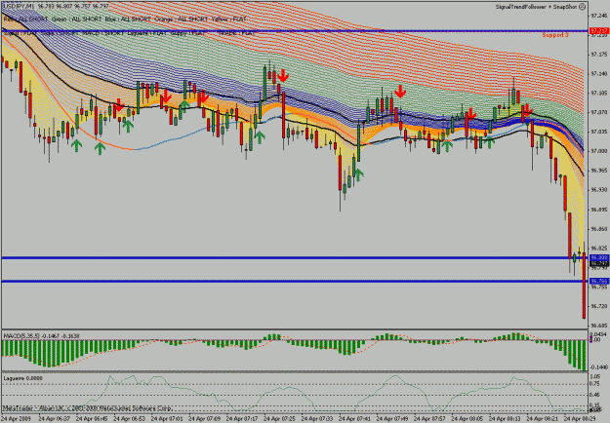Click the 24 Apr 06:37 time label
This screenshot has width=610, height=423.
point(55,419)
